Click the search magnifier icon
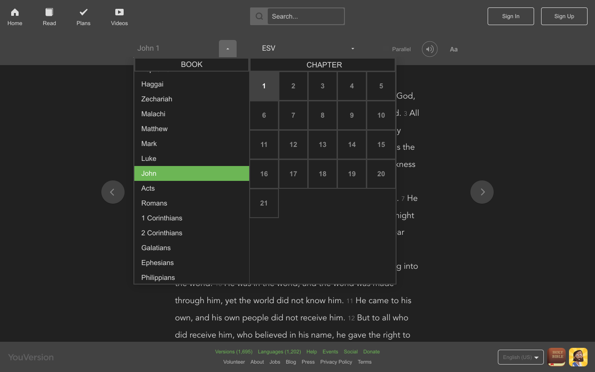Screen dimensions: 595x372 [258, 16]
